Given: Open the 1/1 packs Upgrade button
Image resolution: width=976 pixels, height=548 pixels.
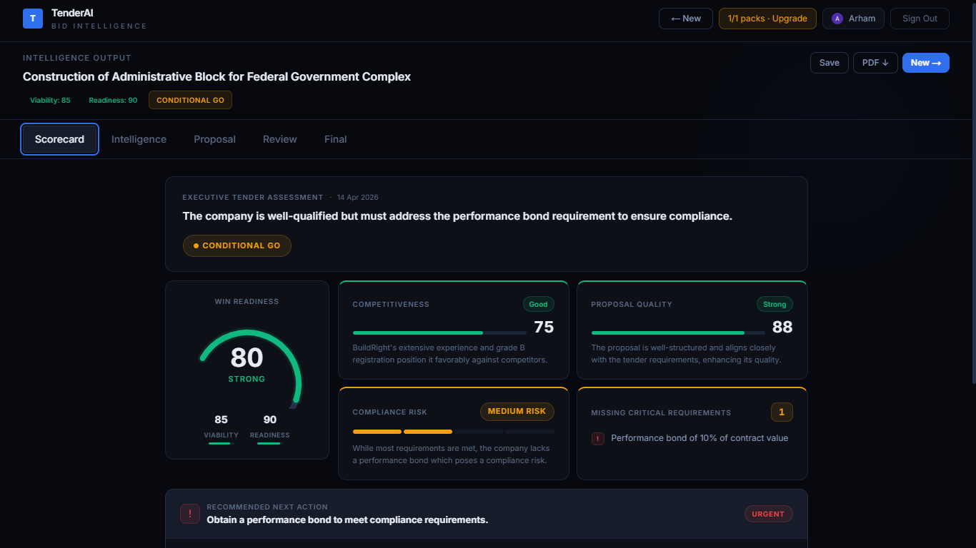Looking at the screenshot, I should [x=767, y=19].
